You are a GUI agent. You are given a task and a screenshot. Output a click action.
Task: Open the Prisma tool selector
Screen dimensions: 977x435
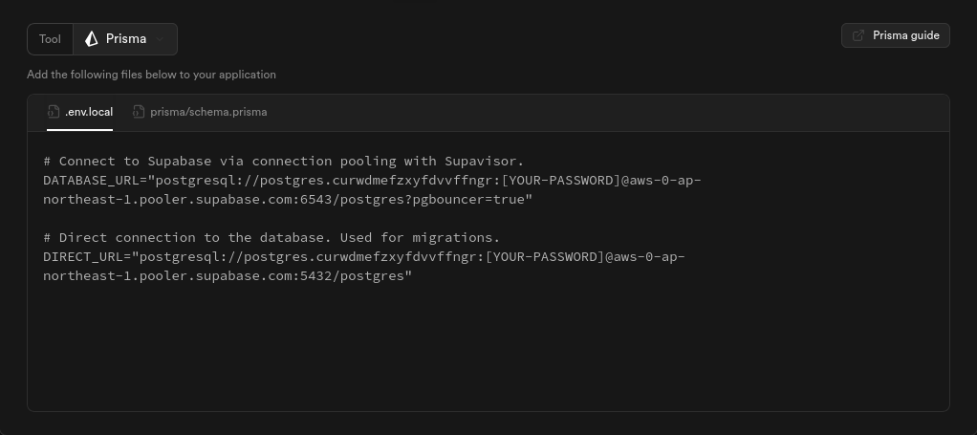coord(125,39)
